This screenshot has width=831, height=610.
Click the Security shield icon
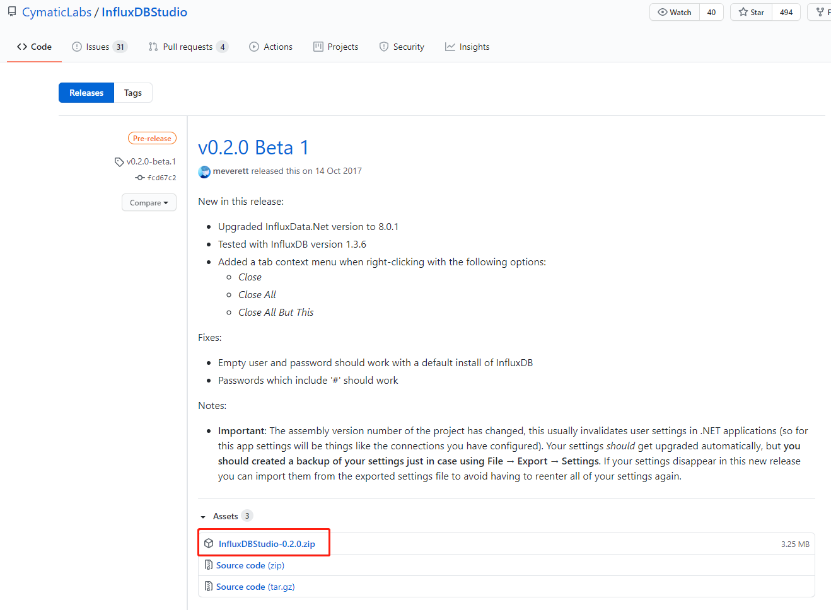coord(383,46)
